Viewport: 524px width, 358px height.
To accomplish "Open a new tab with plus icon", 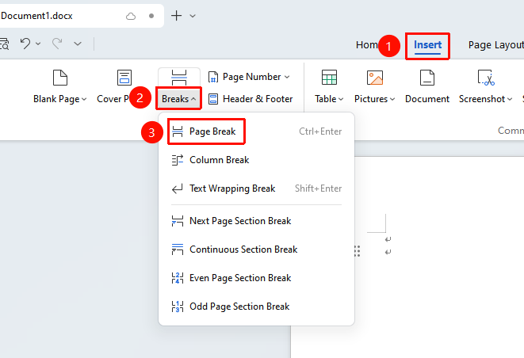I will [x=176, y=16].
